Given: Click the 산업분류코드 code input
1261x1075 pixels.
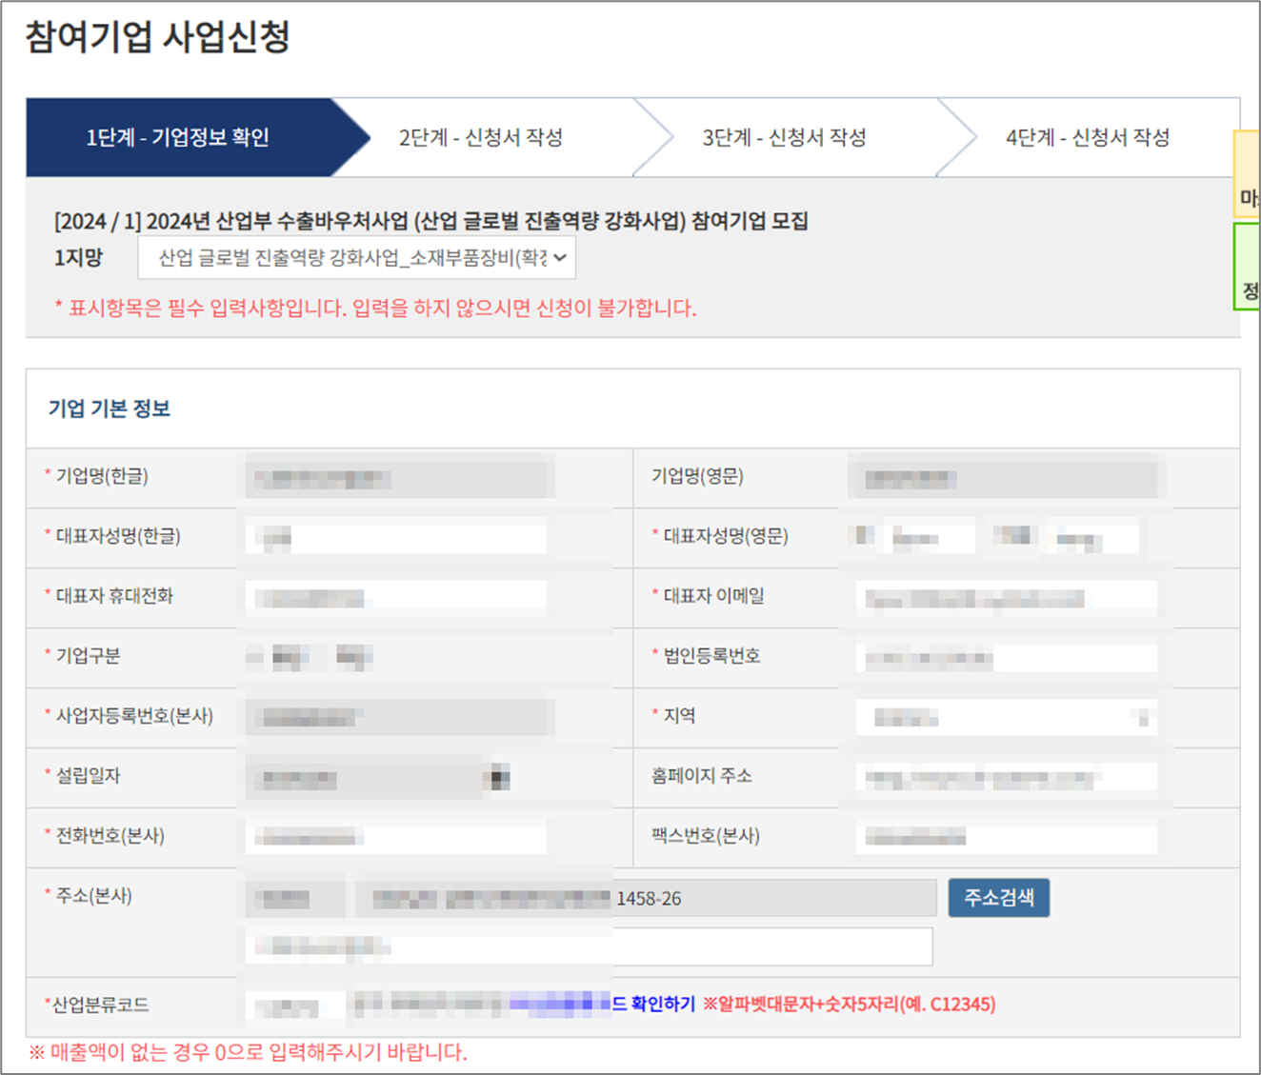Looking at the screenshot, I should click(295, 1005).
